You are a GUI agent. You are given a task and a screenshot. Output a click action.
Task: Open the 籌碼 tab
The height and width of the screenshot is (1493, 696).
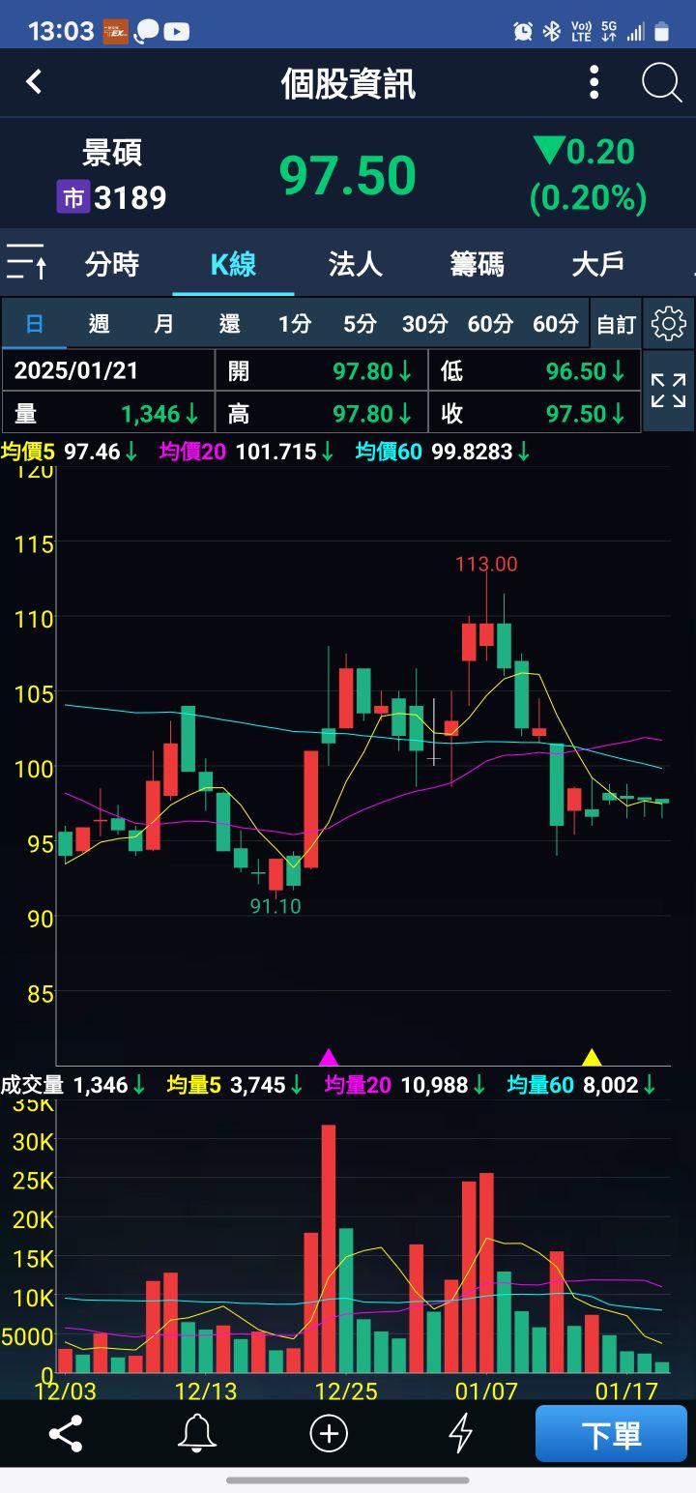pos(478,263)
